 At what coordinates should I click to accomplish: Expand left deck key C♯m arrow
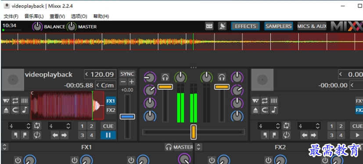click(x=98, y=85)
